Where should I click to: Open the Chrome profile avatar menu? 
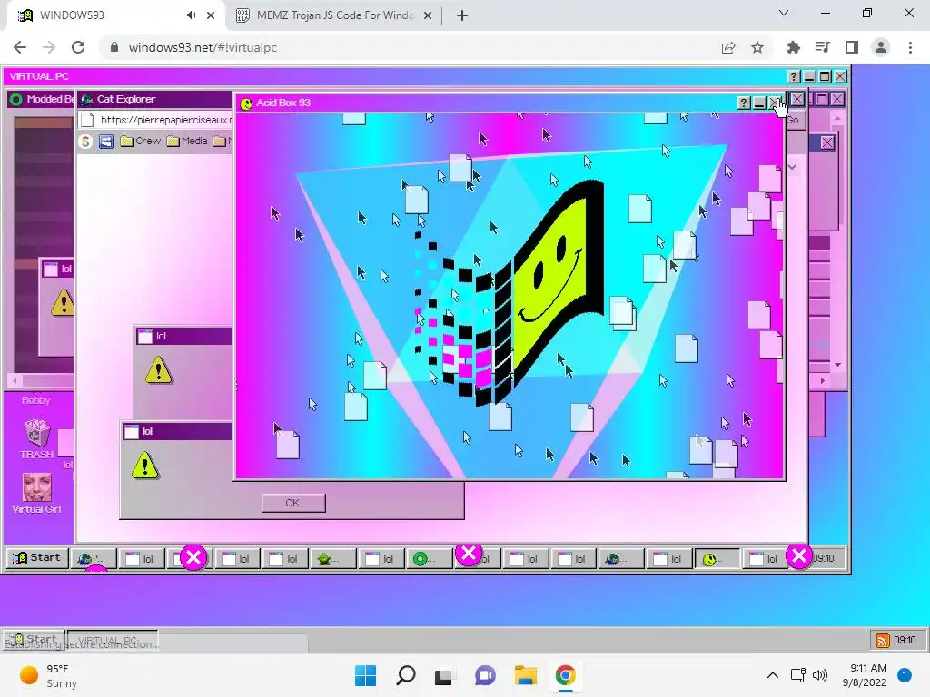click(881, 47)
